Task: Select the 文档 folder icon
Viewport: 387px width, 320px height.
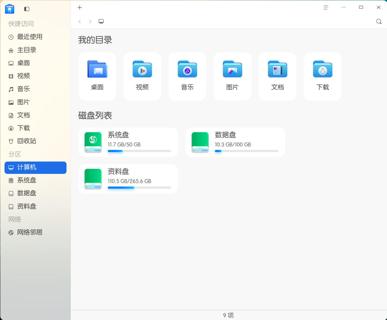Action: click(278, 69)
